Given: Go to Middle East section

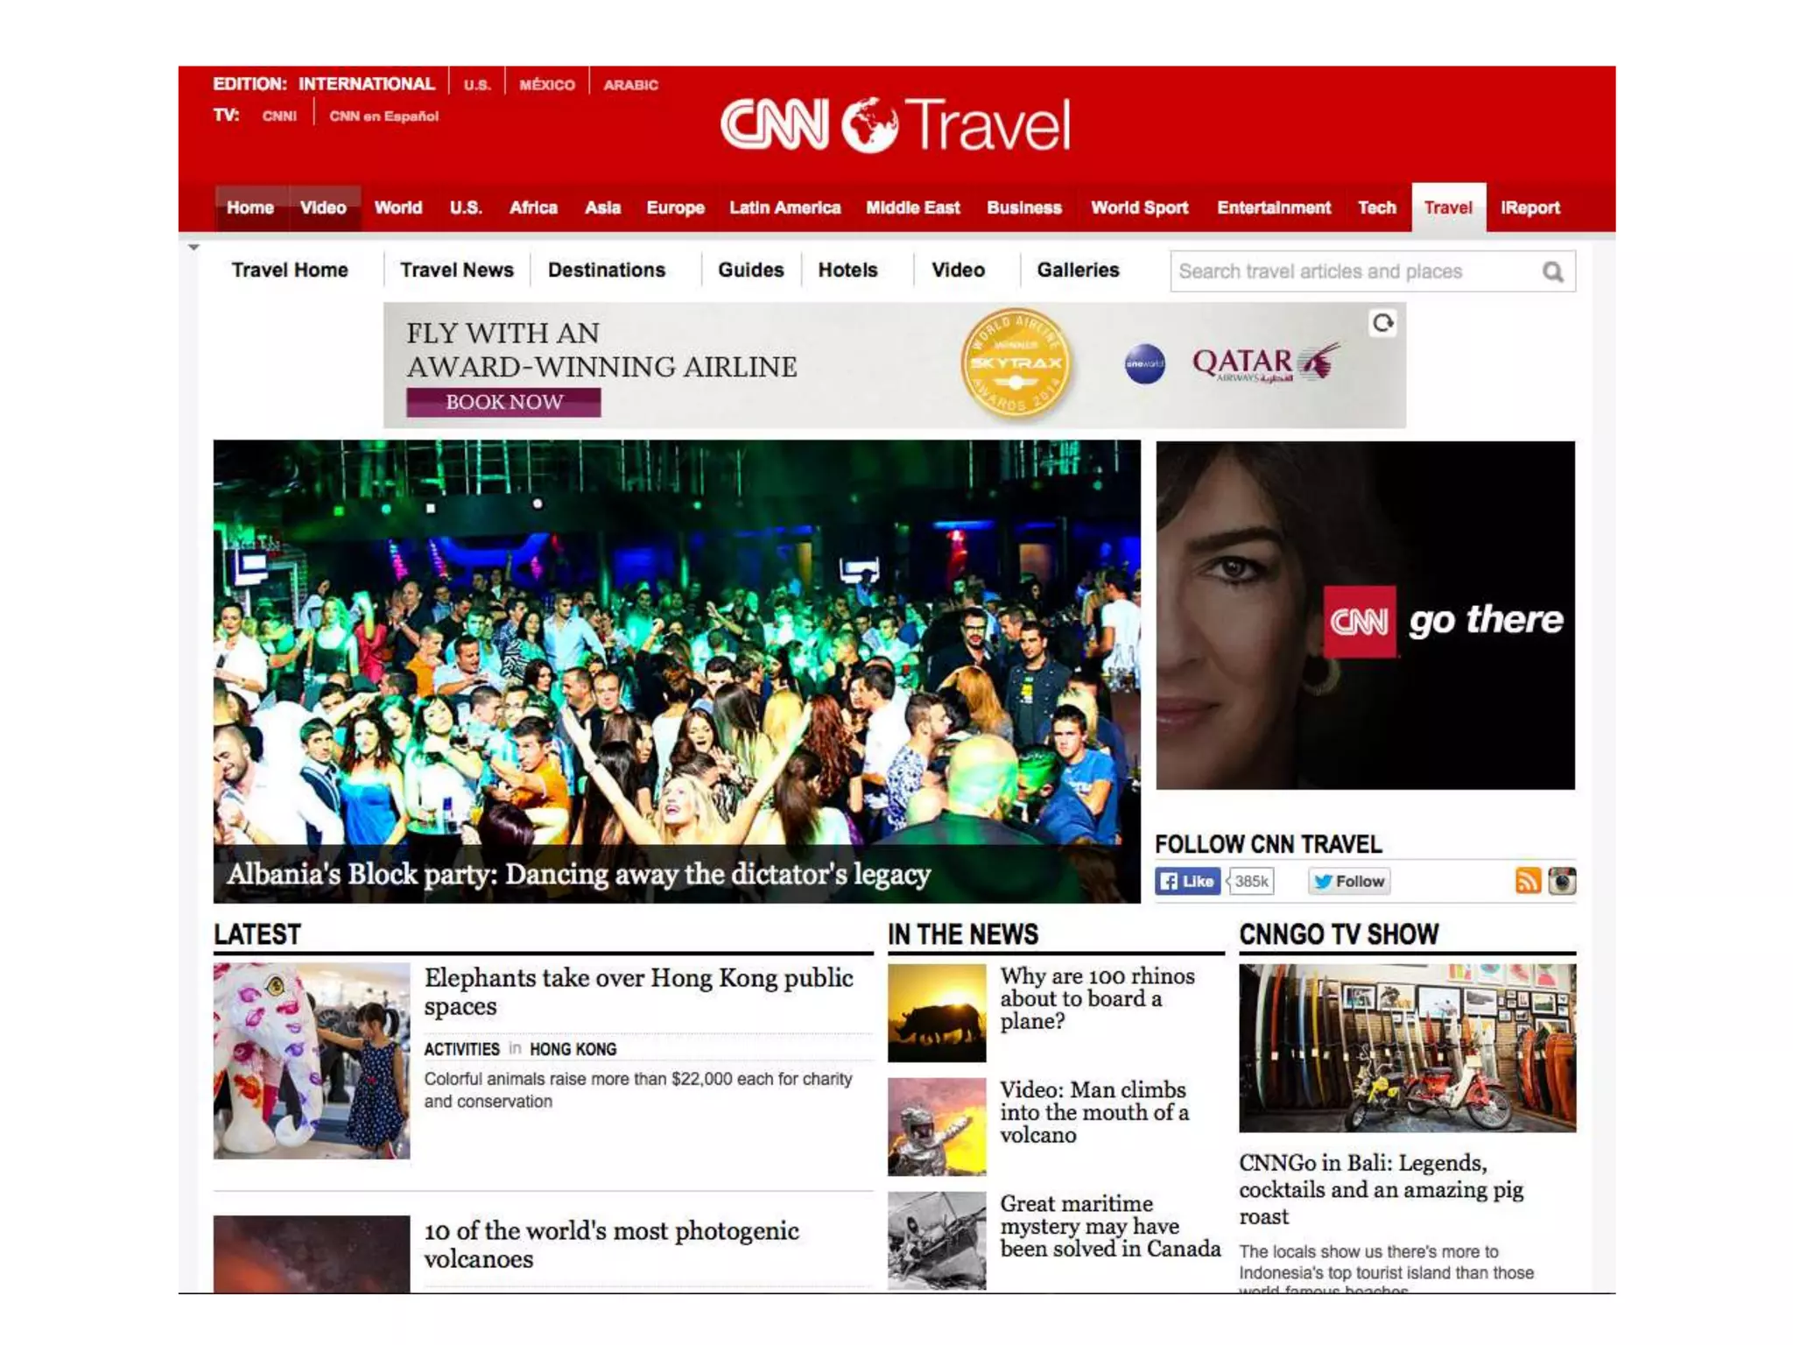Looking at the screenshot, I should [x=913, y=208].
